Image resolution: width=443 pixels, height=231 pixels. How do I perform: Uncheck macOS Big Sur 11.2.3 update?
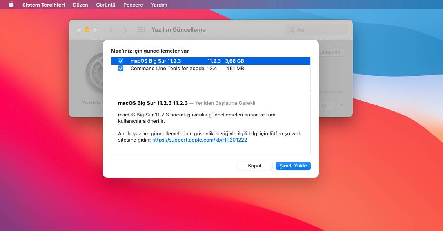pos(121,61)
